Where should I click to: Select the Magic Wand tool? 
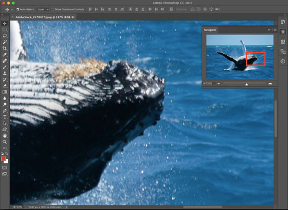(5, 42)
